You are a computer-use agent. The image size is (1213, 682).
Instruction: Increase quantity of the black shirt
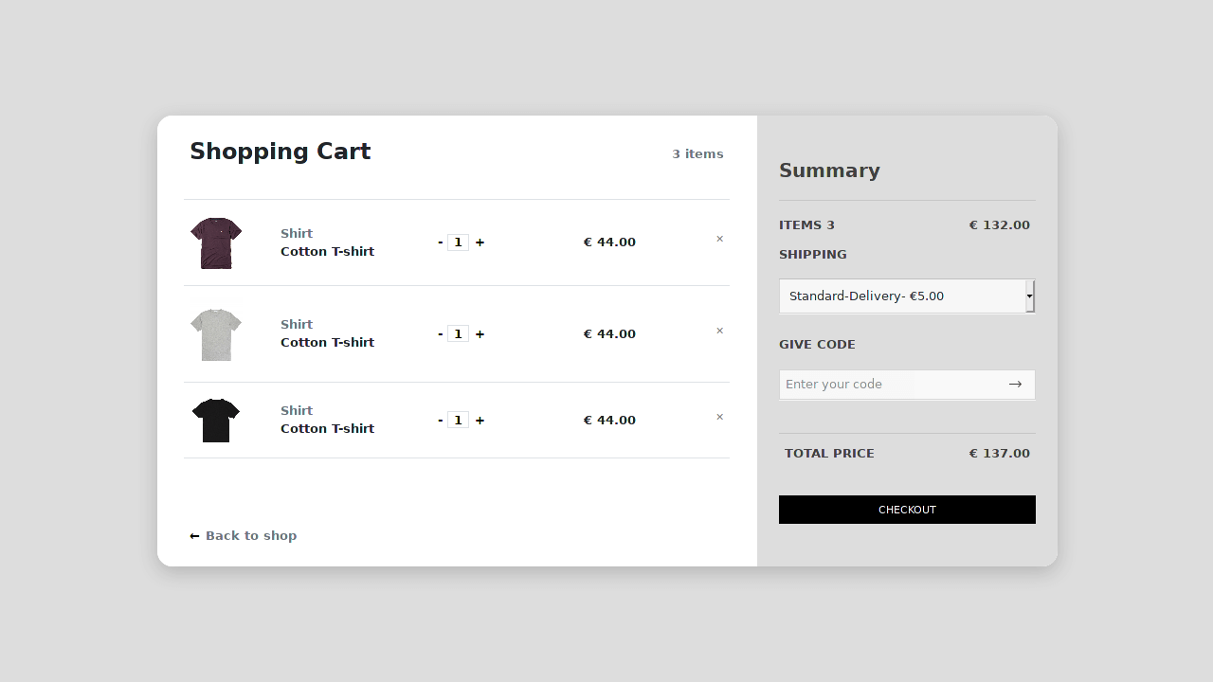click(x=480, y=420)
